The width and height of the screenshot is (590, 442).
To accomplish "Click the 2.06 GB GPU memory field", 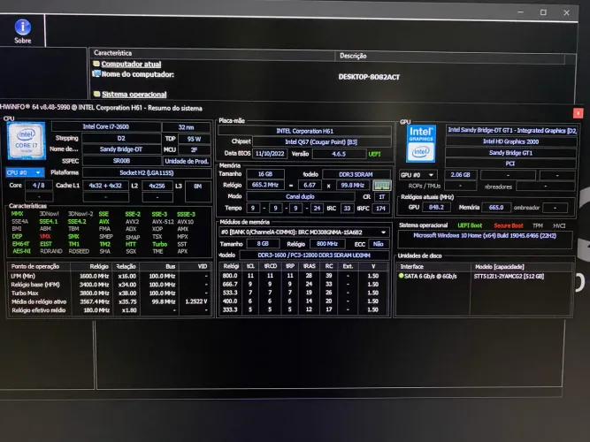I will coord(460,175).
